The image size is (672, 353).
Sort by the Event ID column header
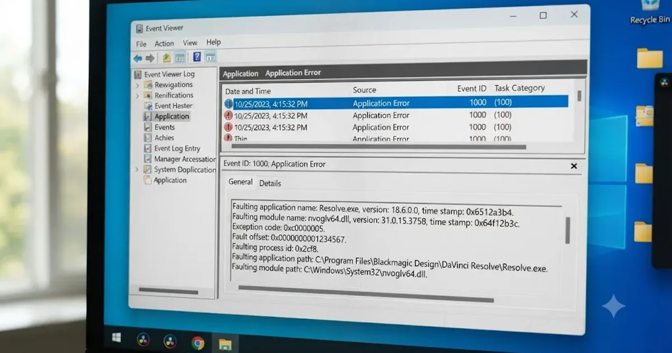click(472, 89)
